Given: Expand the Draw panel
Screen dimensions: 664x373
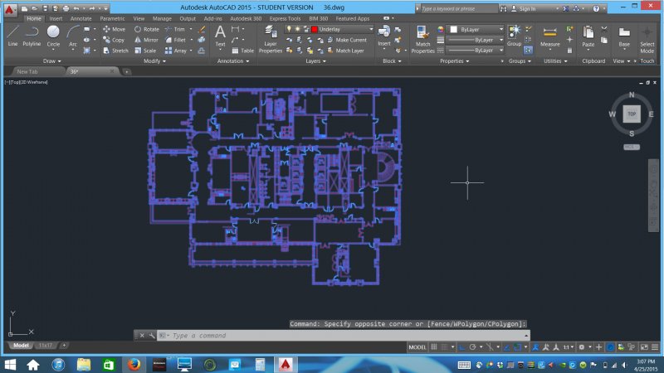Looking at the screenshot, I should pyautogui.click(x=52, y=61).
